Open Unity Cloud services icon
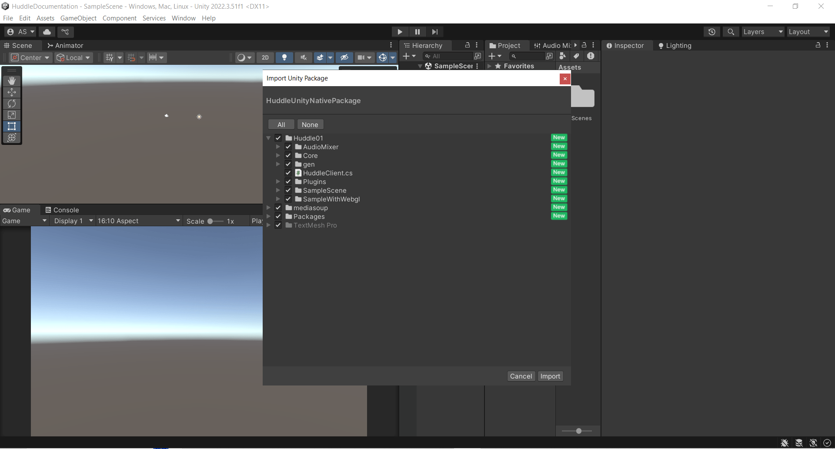 pyautogui.click(x=47, y=32)
